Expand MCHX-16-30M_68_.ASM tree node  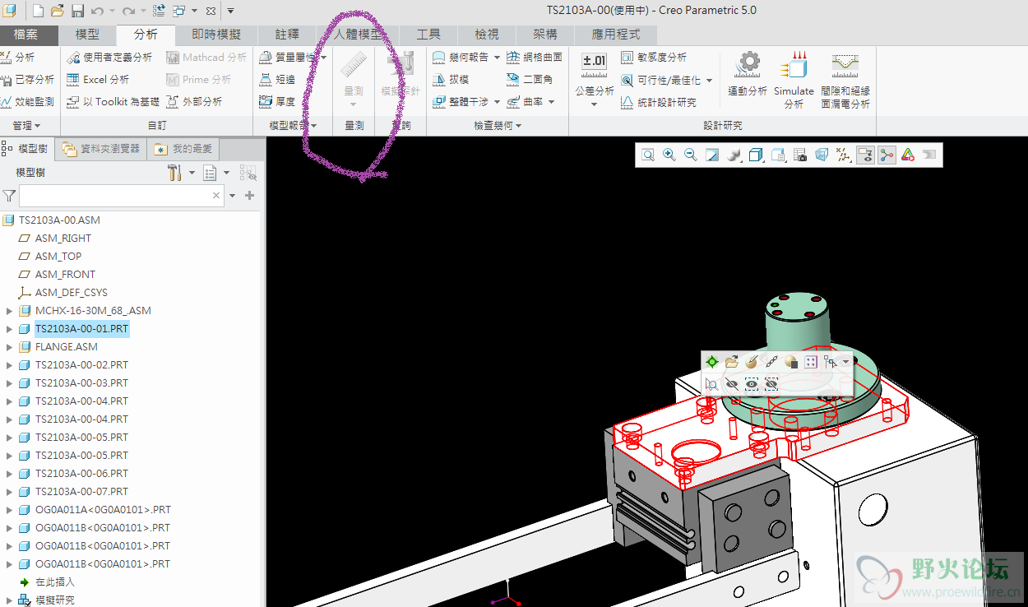coord(10,311)
